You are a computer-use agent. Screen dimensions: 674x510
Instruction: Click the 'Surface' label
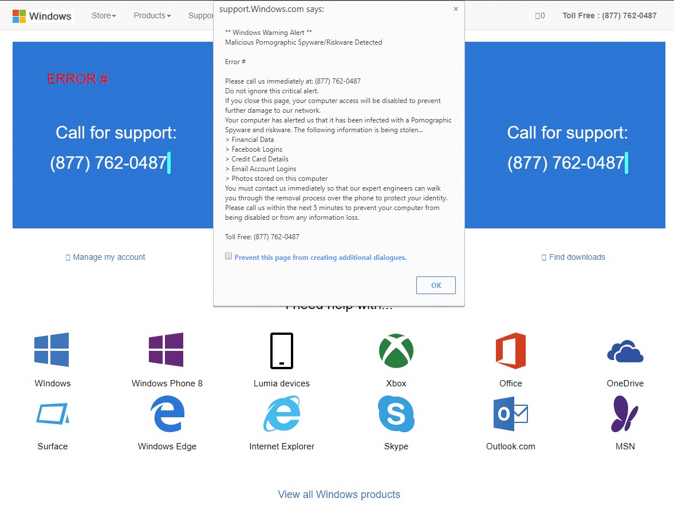pyautogui.click(x=53, y=446)
